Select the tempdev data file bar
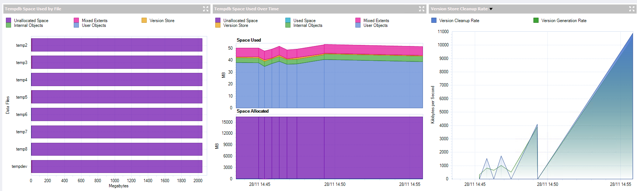 click(x=116, y=166)
